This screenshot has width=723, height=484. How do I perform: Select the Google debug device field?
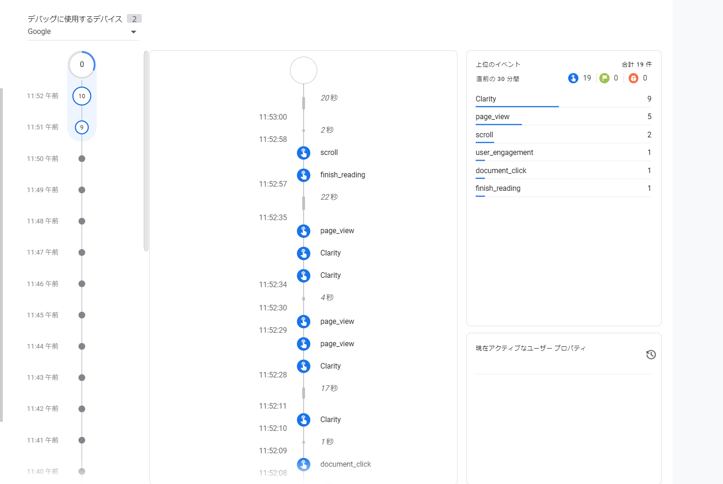pyautogui.click(x=74, y=32)
